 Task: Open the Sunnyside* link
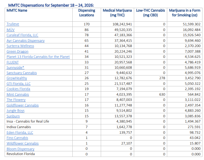15,67
